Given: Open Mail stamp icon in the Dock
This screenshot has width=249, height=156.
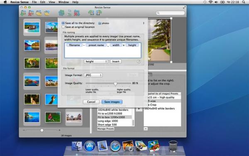Looking at the screenshot, I should [103, 146].
